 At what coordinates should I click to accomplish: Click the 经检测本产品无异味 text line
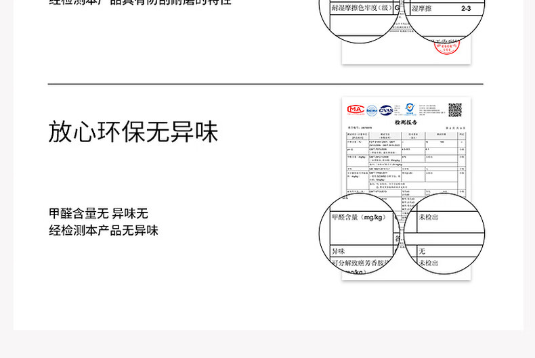pyautogui.click(x=104, y=231)
